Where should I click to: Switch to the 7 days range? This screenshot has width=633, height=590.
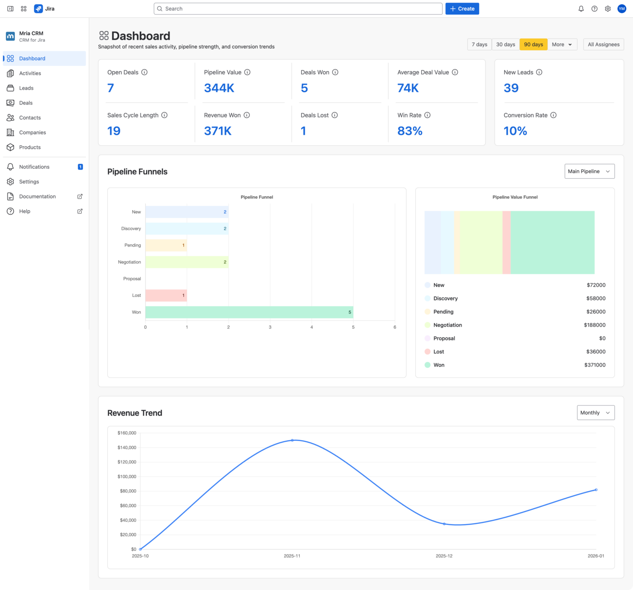pyautogui.click(x=479, y=44)
